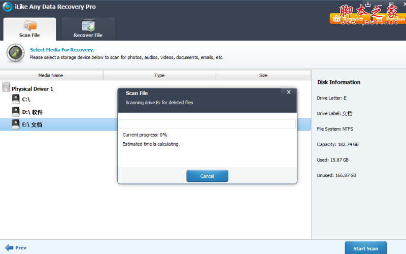Click the Drive Label: 文档 text
The width and height of the screenshot is (406, 254).
point(334,113)
